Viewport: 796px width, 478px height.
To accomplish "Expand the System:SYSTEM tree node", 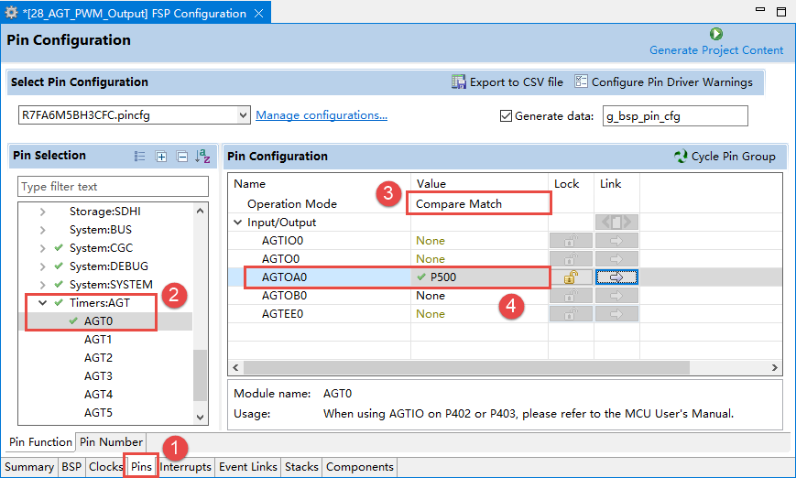I will click(x=43, y=285).
